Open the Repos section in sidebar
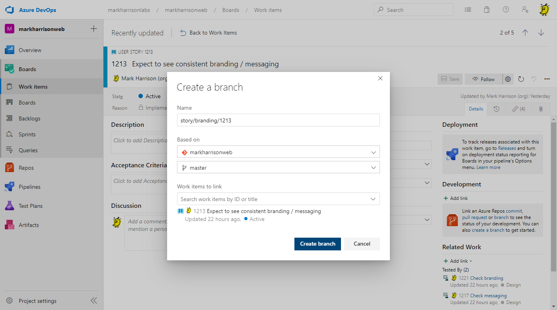 point(26,168)
